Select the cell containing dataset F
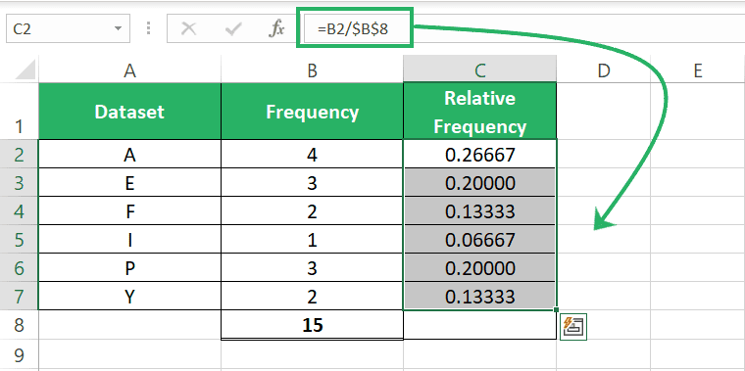 (129, 211)
